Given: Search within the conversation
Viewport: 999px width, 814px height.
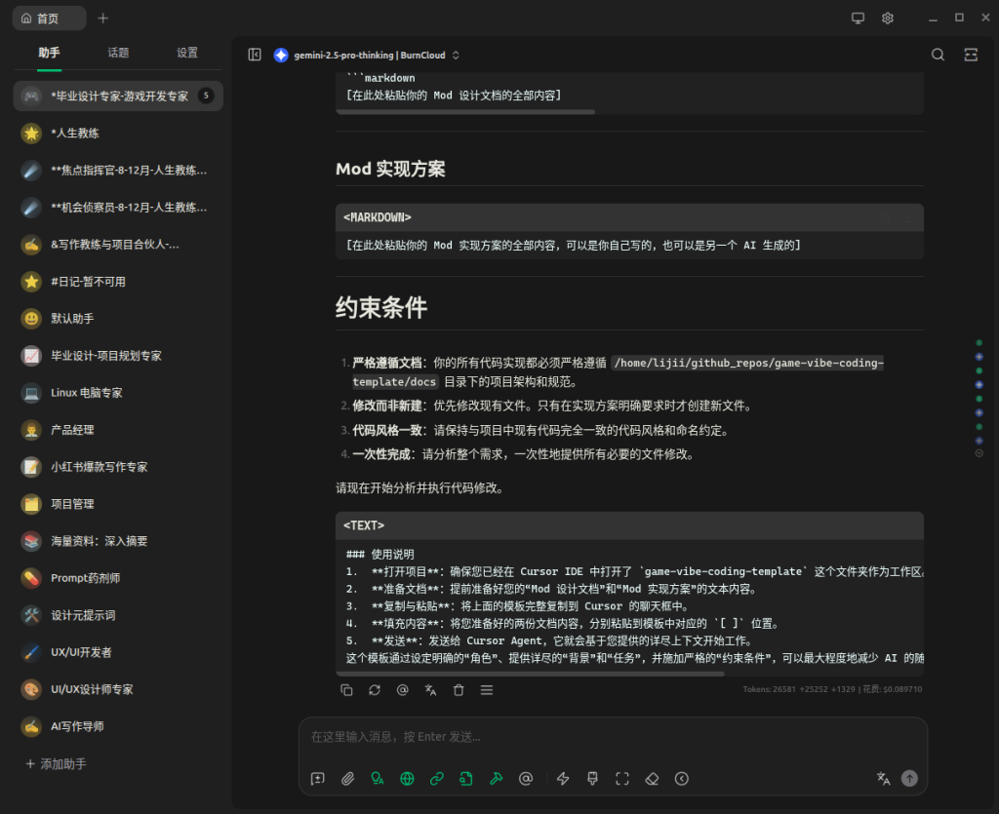Looking at the screenshot, I should (938, 55).
